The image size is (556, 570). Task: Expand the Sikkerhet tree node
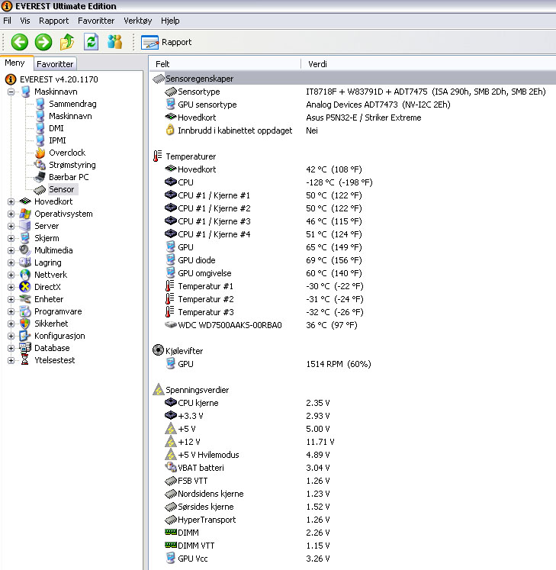tap(11, 324)
